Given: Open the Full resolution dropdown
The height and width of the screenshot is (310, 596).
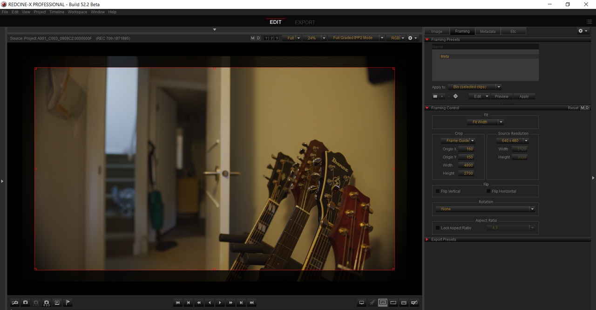Looking at the screenshot, I should pos(293,38).
